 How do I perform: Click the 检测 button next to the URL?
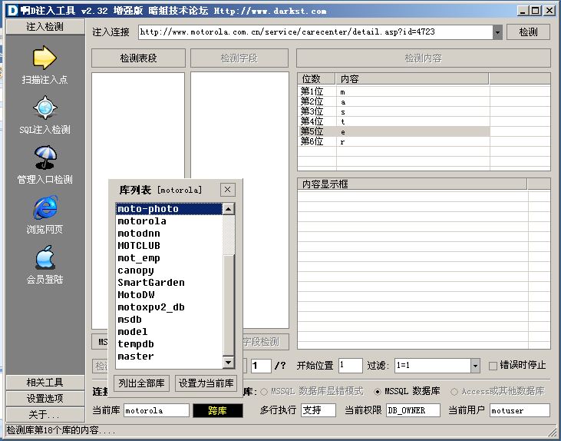coord(528,31)
